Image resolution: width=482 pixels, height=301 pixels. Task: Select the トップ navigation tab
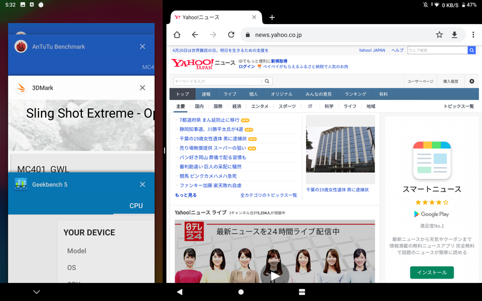(x=183, y=94)
